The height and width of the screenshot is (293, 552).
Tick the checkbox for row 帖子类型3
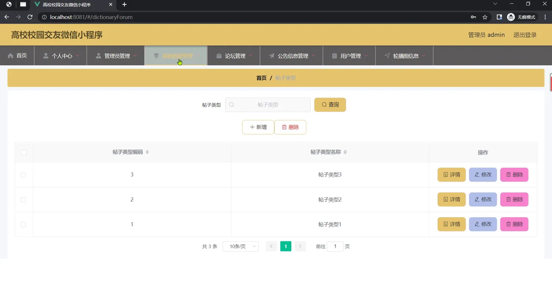[x=23, y=175]
